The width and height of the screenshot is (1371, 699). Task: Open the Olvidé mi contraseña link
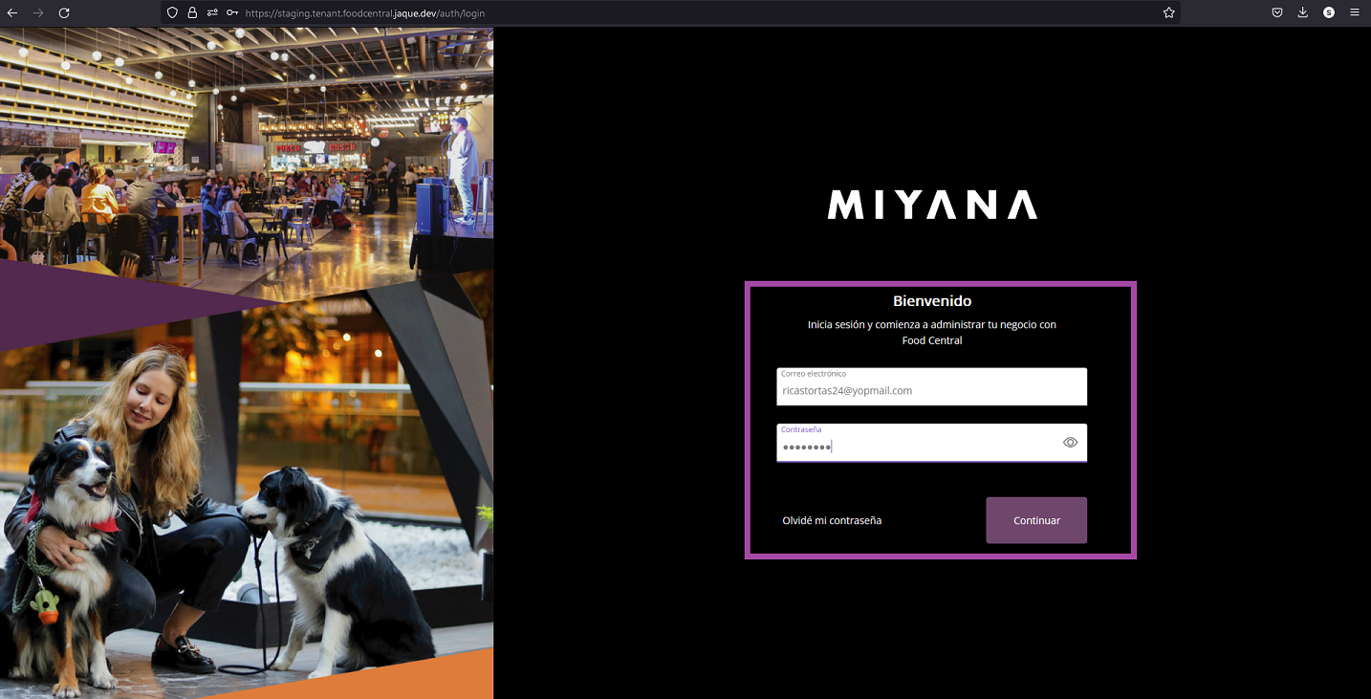coord(832,521)
